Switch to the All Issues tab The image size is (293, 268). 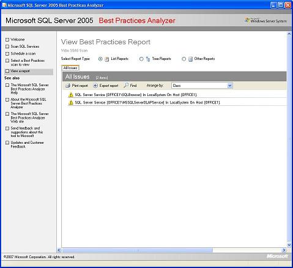(70, 68)
